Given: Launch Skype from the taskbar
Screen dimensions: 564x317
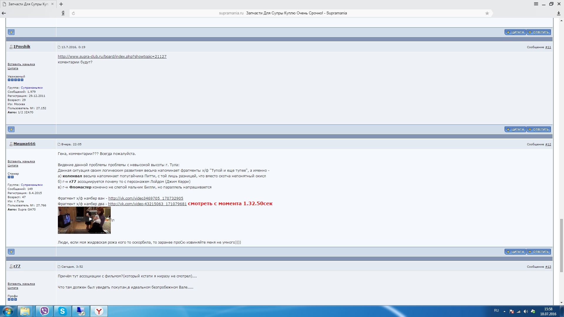Looking at the screenshot, I should click(62, 311).
